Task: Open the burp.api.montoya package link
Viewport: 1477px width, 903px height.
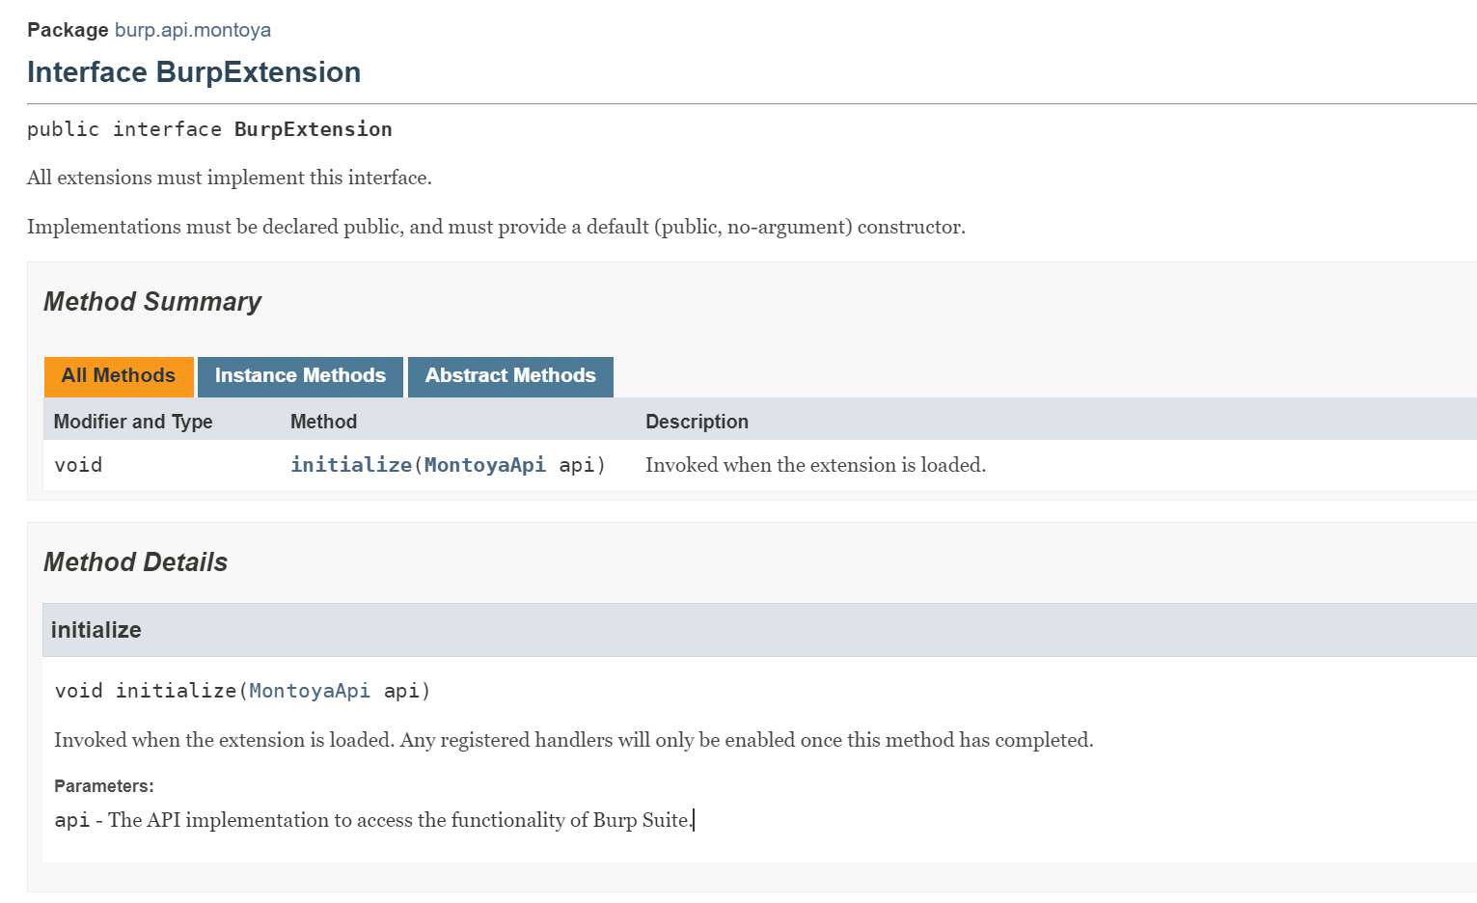Action: pyautogui.click(x=192, y=30)
